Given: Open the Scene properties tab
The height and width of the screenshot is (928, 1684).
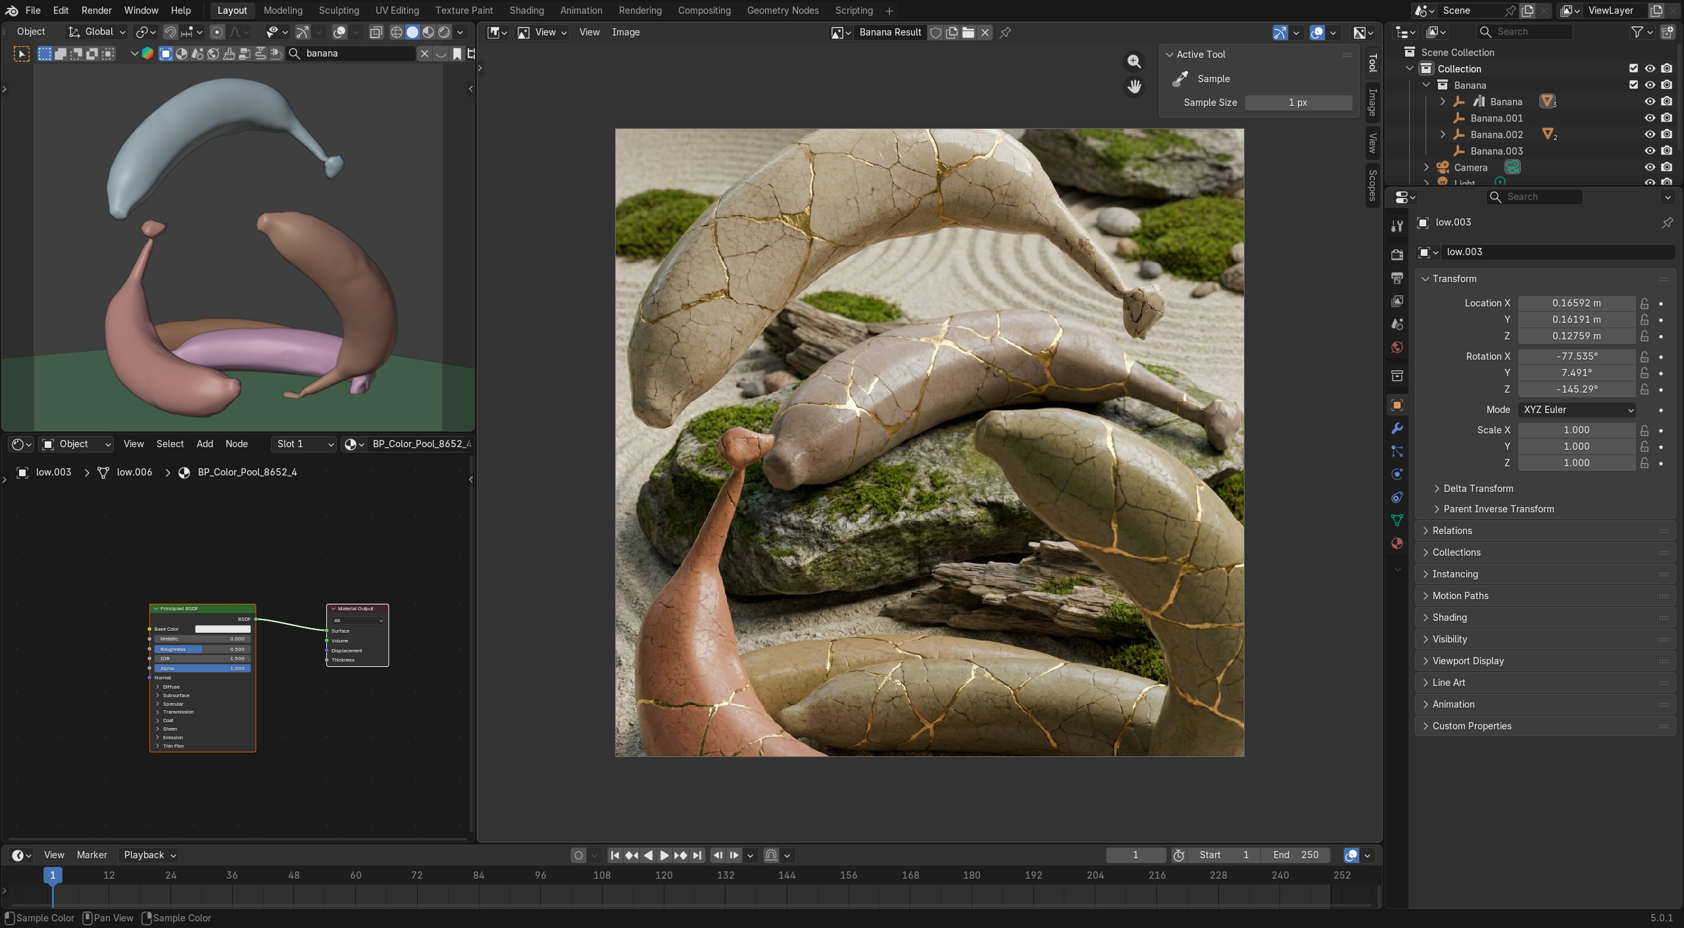Looking at the screenshot, I should [1397, 324].
